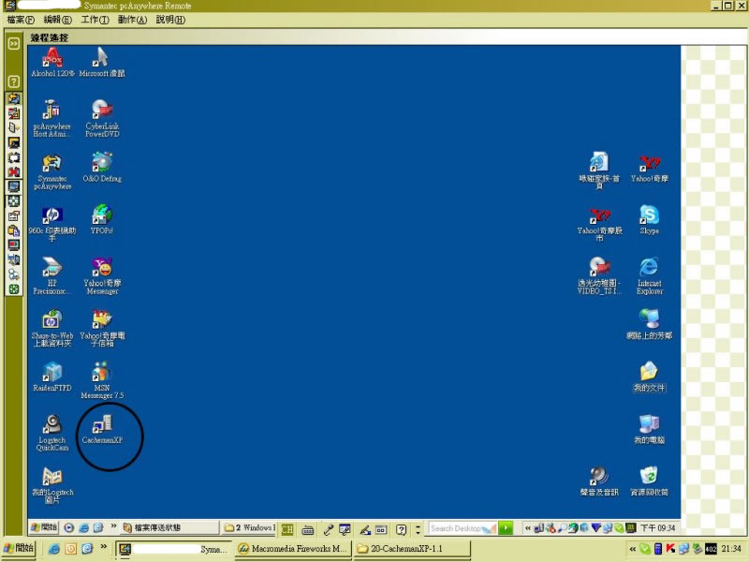749x562 pixels.
Task: Switch the CH input language indicator
Action: [287, 529]
